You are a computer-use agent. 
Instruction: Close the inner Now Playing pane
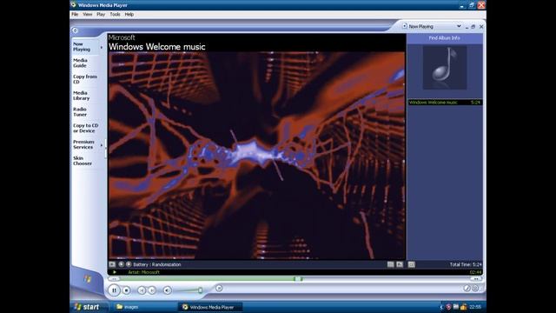[481, 27]
